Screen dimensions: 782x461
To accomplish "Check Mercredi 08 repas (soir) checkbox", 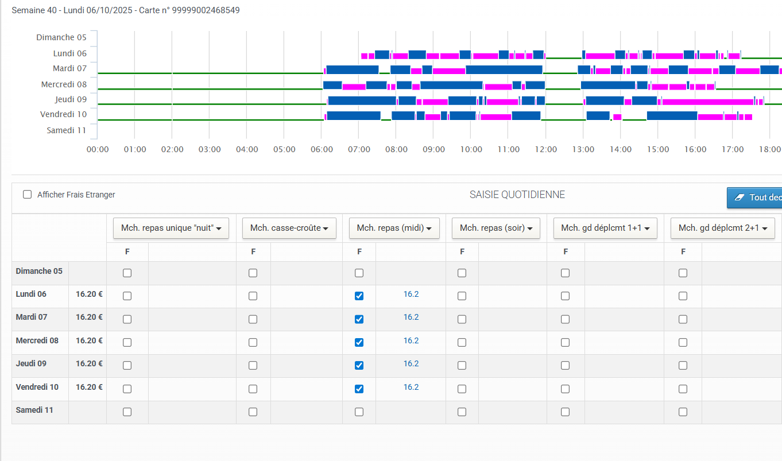I will pyautogui.click(x=462, y=343).
